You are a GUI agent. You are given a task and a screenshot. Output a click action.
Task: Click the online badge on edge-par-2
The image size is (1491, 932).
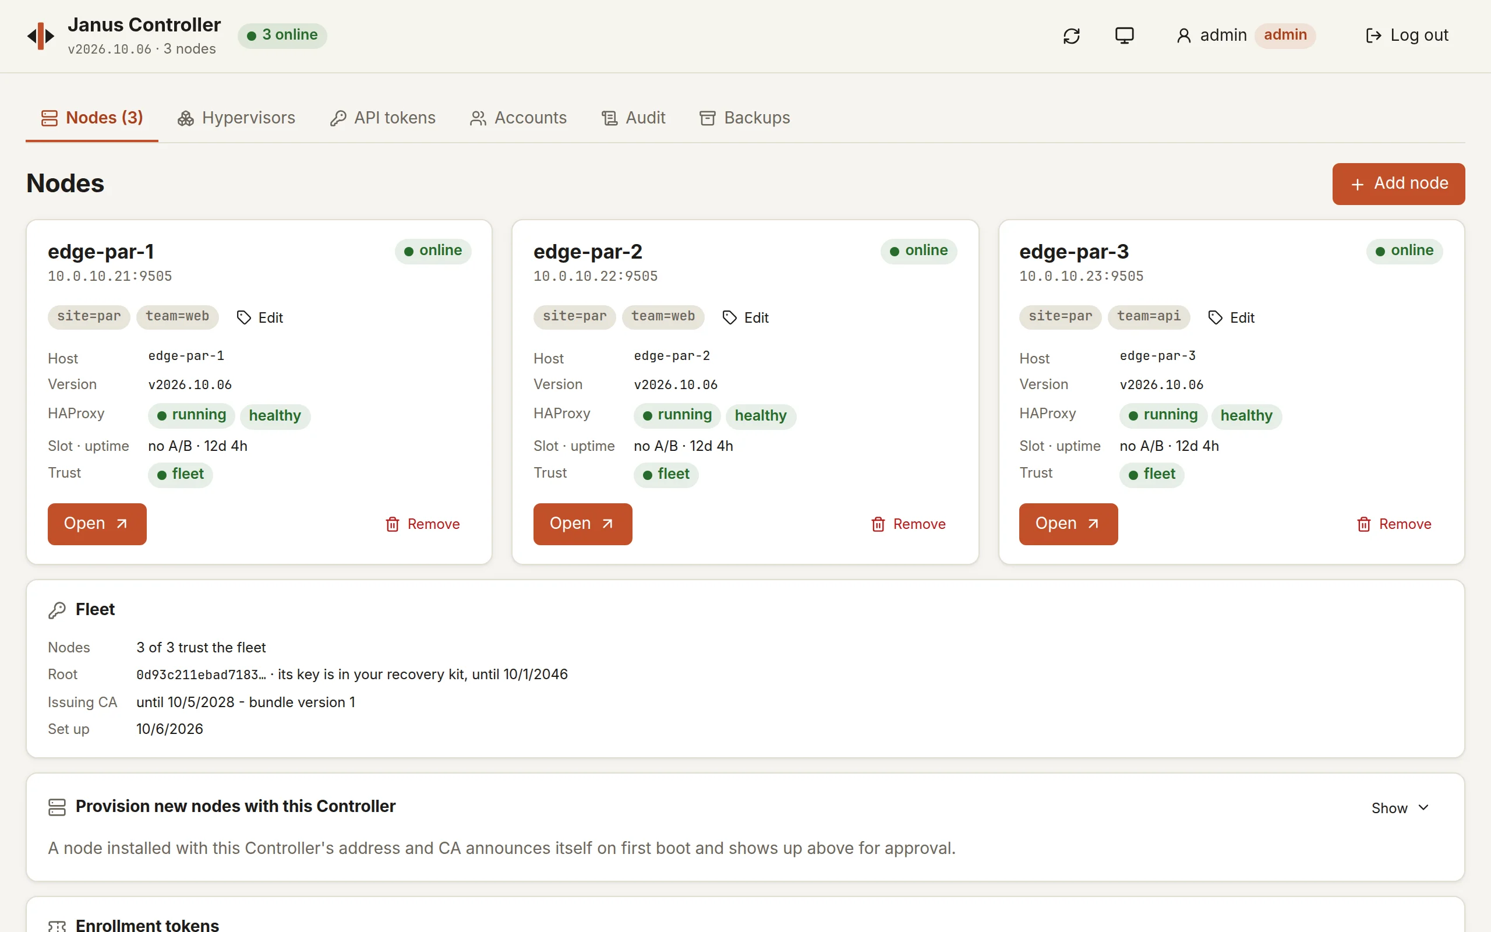coord(918,251)
